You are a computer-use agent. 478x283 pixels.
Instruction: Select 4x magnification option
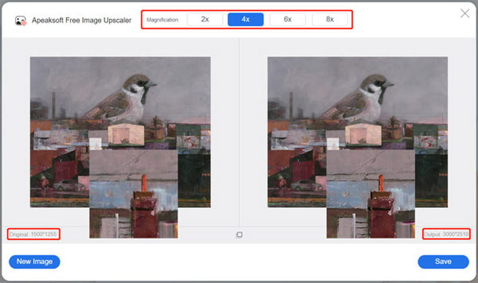point(246,20)
